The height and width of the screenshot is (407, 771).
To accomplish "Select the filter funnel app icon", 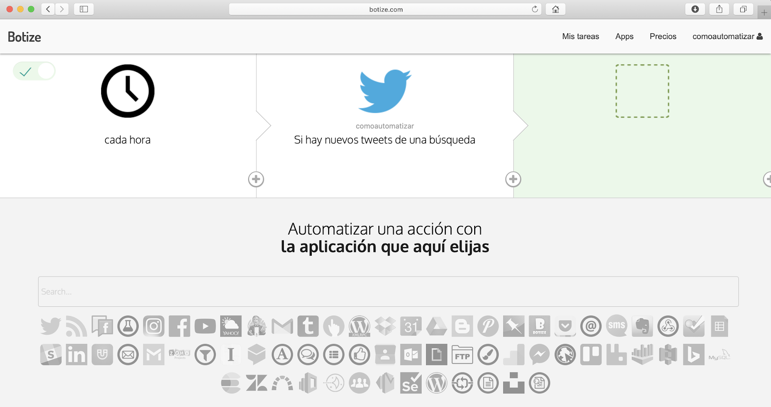I will pos(205,355).
